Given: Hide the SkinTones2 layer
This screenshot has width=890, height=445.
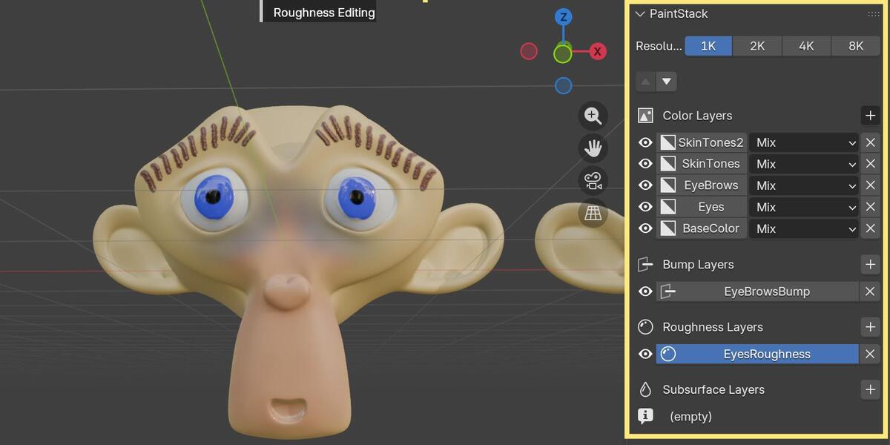Looking at the screenshot, I should coord(645,142).
